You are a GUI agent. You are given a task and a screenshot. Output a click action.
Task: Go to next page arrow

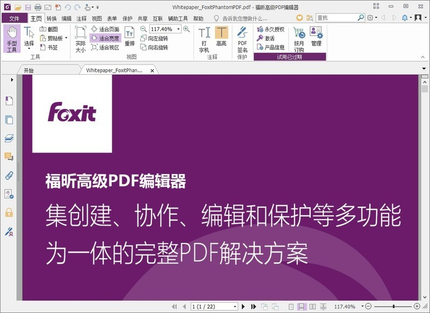click(243, 307)
